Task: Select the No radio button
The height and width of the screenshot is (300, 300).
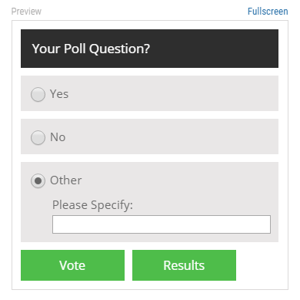Action: tap(38, 137)
